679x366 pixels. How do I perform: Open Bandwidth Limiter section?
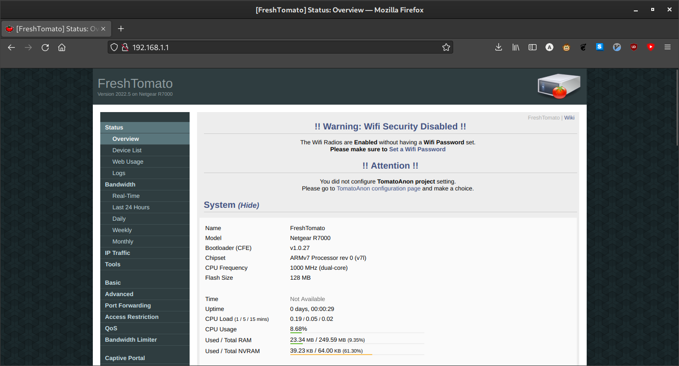(x=145, y=340)
